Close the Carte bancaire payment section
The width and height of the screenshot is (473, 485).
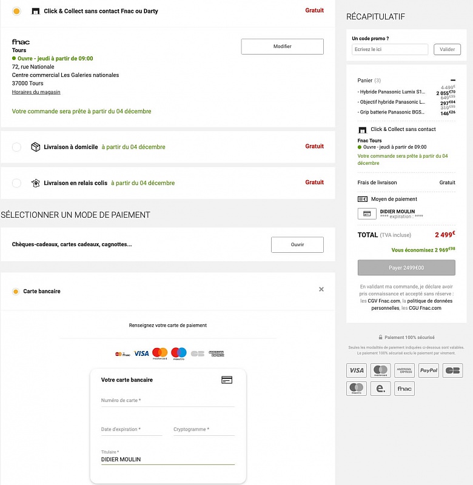click(321, 290)
